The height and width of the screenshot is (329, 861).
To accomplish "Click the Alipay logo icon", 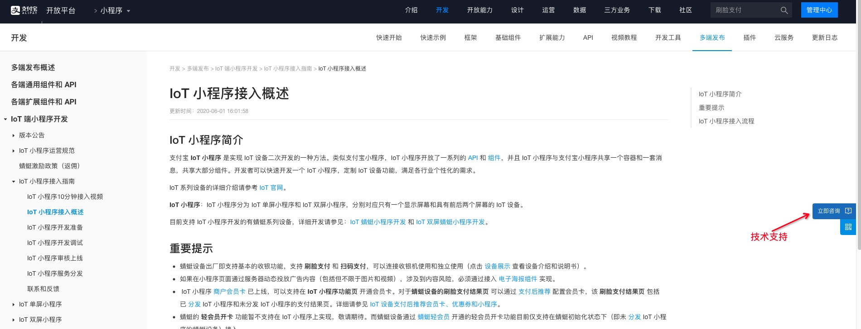I will [24, 10].
